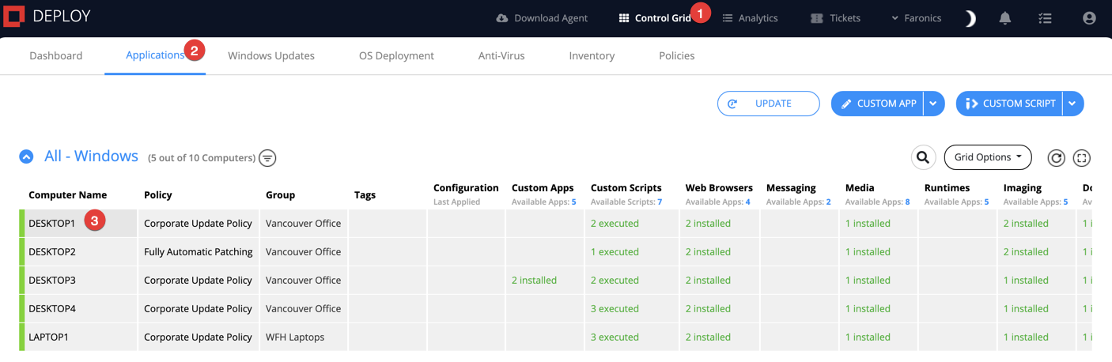This screenshot has height=362, width=1112.
Task: Sort by Group column header
Action: coord(281,194)
